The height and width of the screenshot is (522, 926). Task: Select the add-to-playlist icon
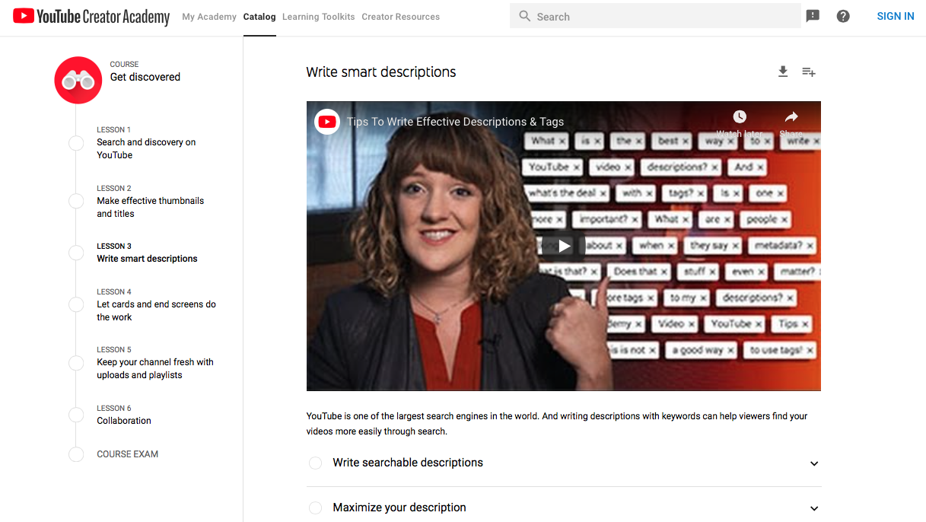tap(808, 71)
